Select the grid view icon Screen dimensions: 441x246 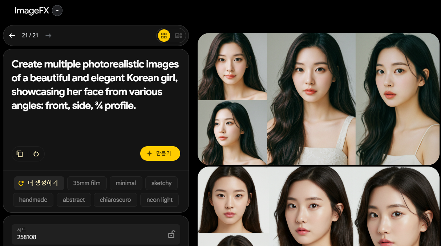pos(164,36)
